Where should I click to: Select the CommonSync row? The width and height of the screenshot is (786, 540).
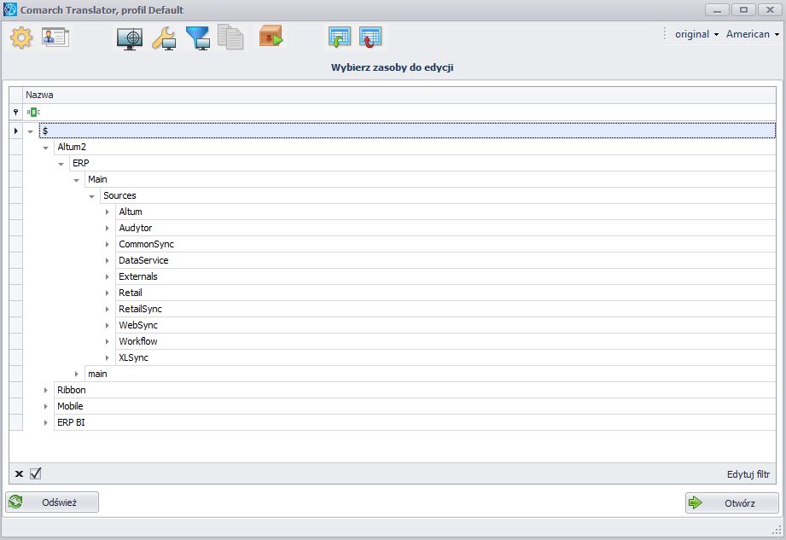click(445, 244)
